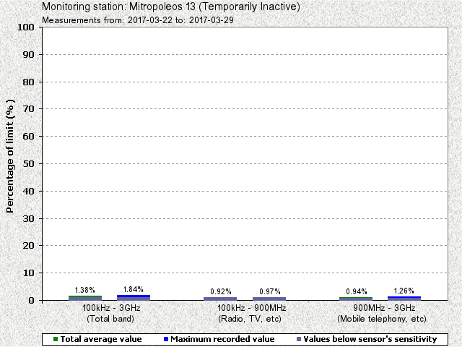Click the '900MHz - 3GHz (Mobile telephony, etc)' label

pyautogui.click(x=382, y=313)
